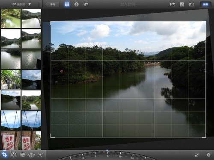Toggle the 編輯 edit mode button
The height and width of the screenshot is (160, 214).
pyautogui.click(x=205, y=4)
